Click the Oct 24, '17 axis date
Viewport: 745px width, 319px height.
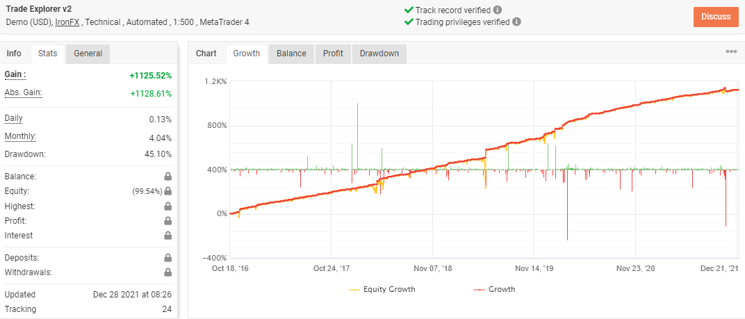coord(331,269)
